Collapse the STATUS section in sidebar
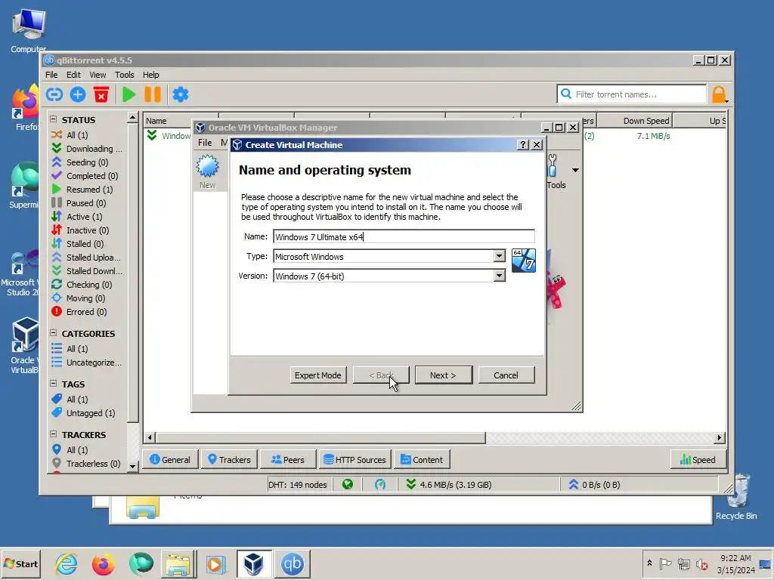Screen dimensions: 774x580 (x=54, y=119)
